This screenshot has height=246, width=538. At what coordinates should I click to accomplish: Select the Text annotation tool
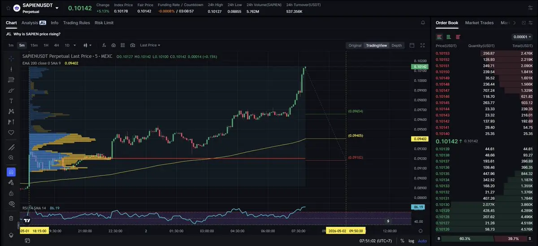(x=11, y=101)
